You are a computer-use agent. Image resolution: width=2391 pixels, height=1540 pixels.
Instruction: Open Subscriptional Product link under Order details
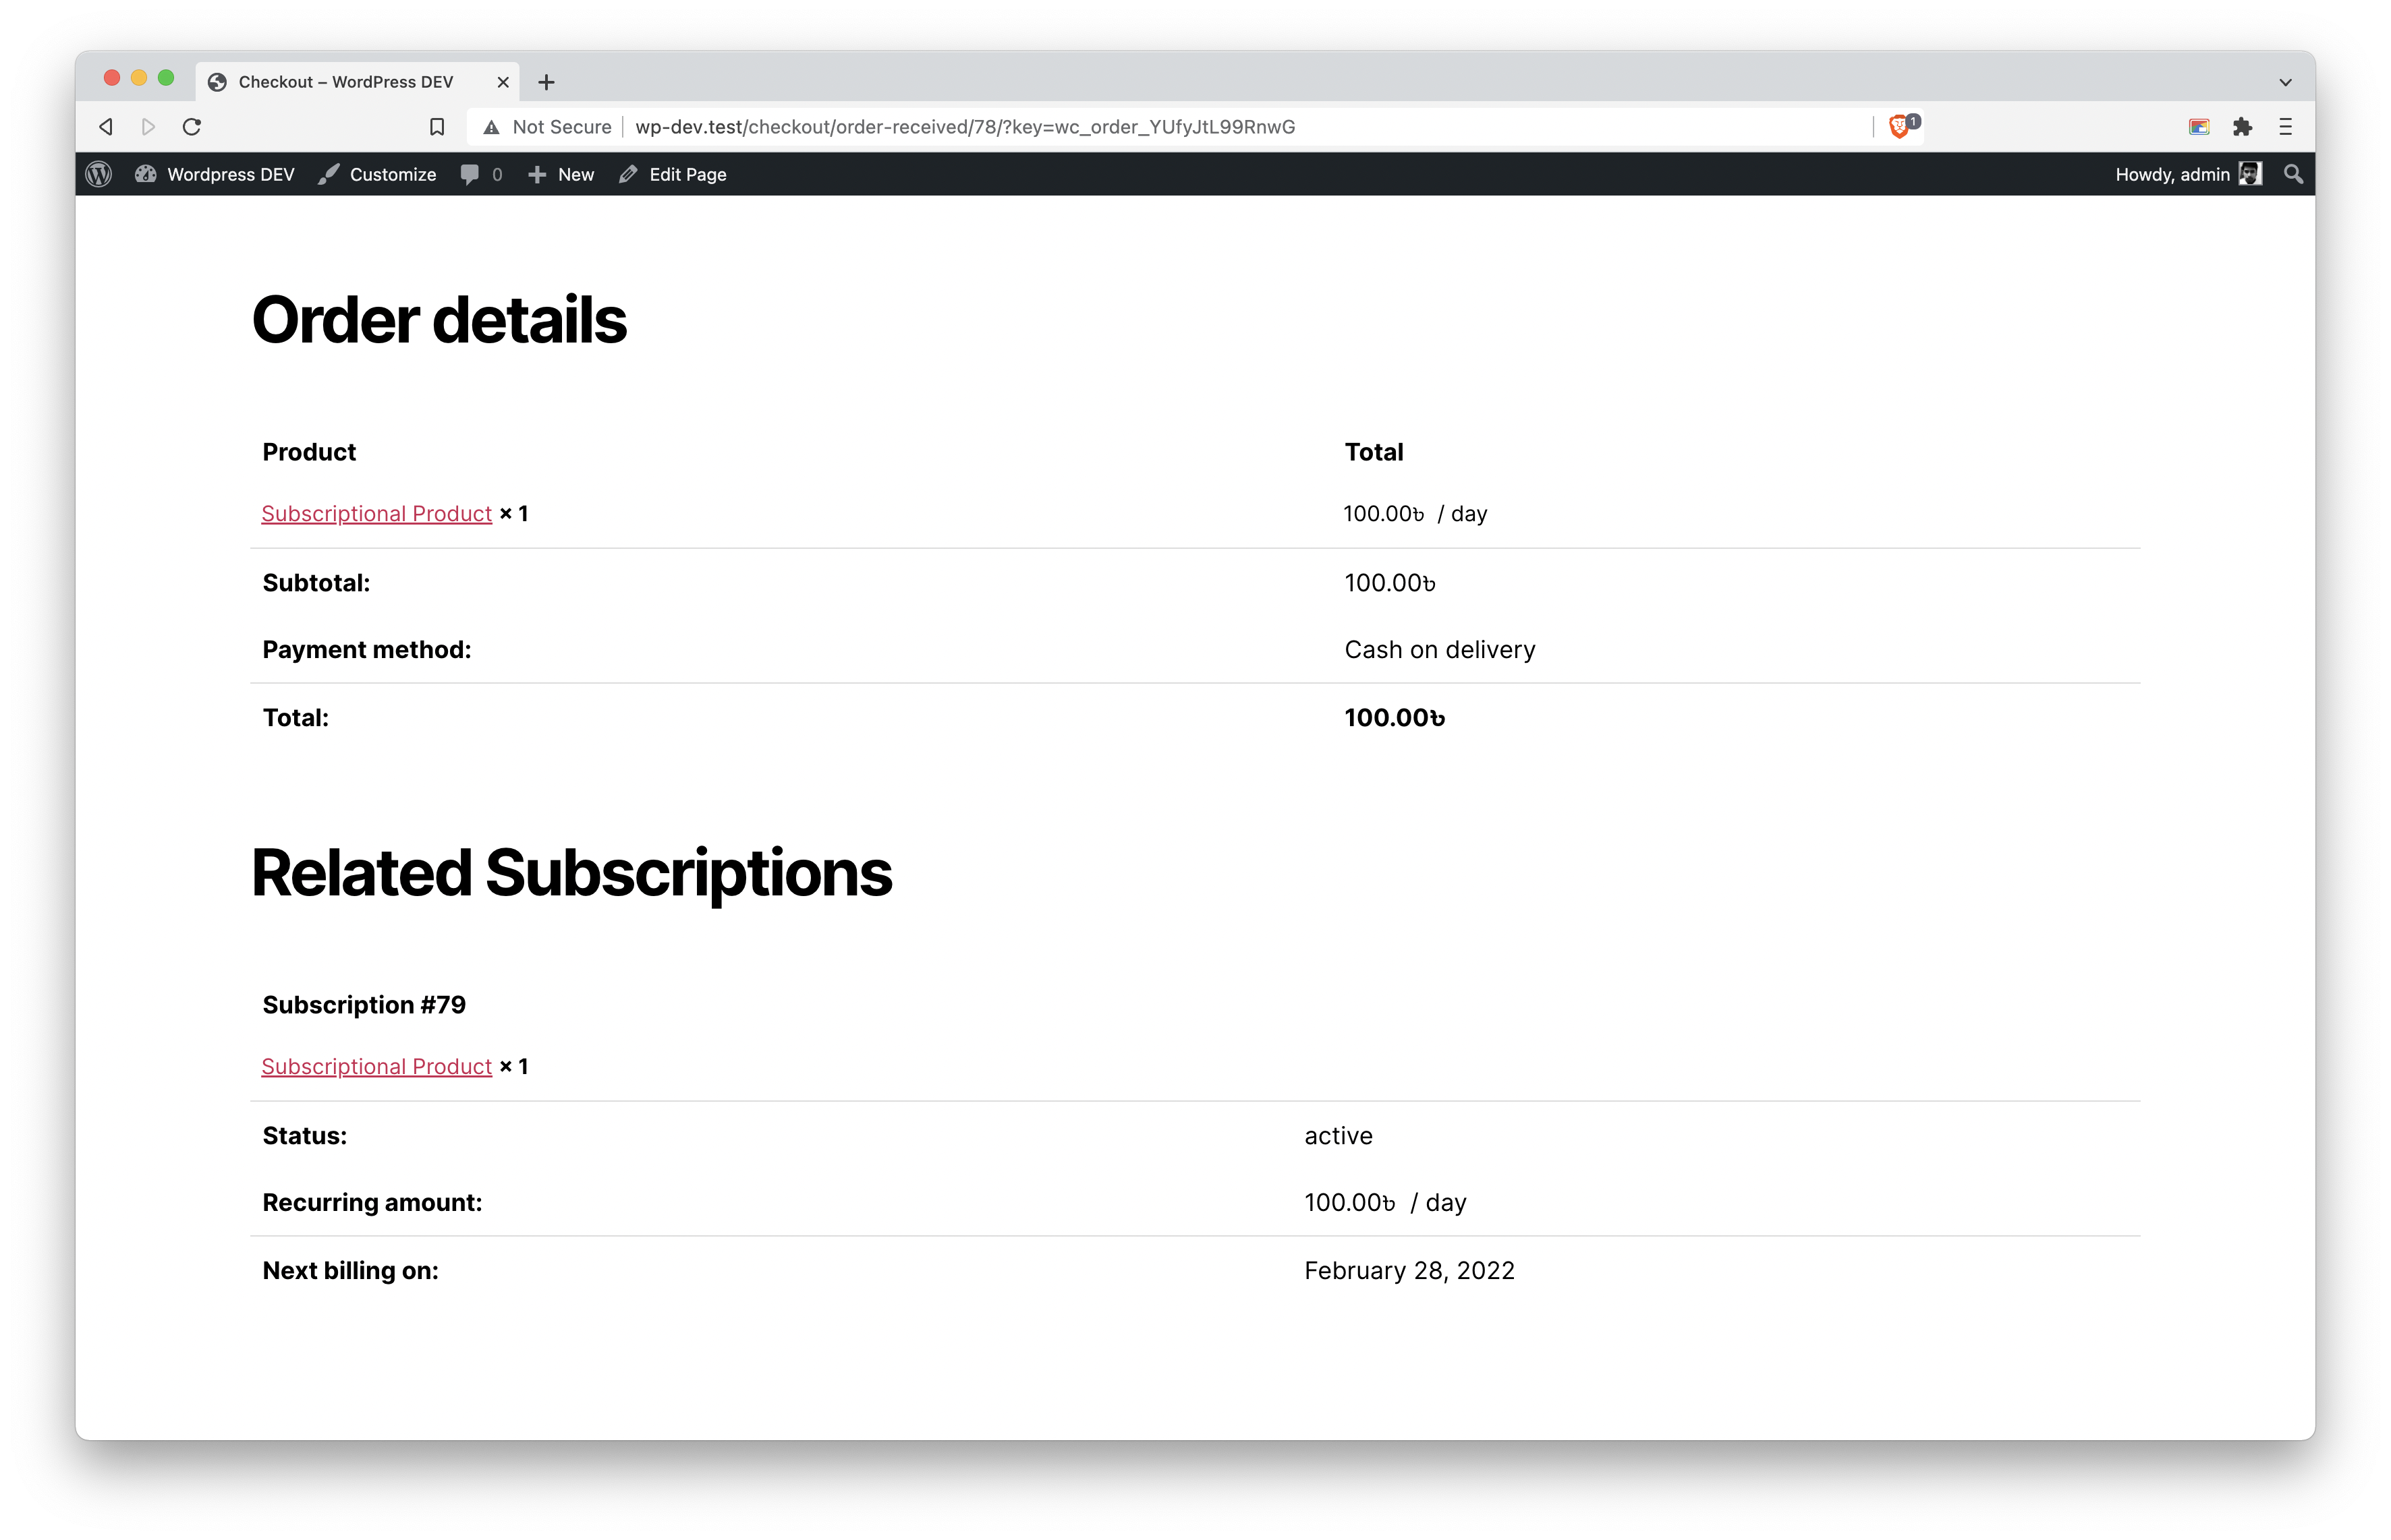click(376, 513)
